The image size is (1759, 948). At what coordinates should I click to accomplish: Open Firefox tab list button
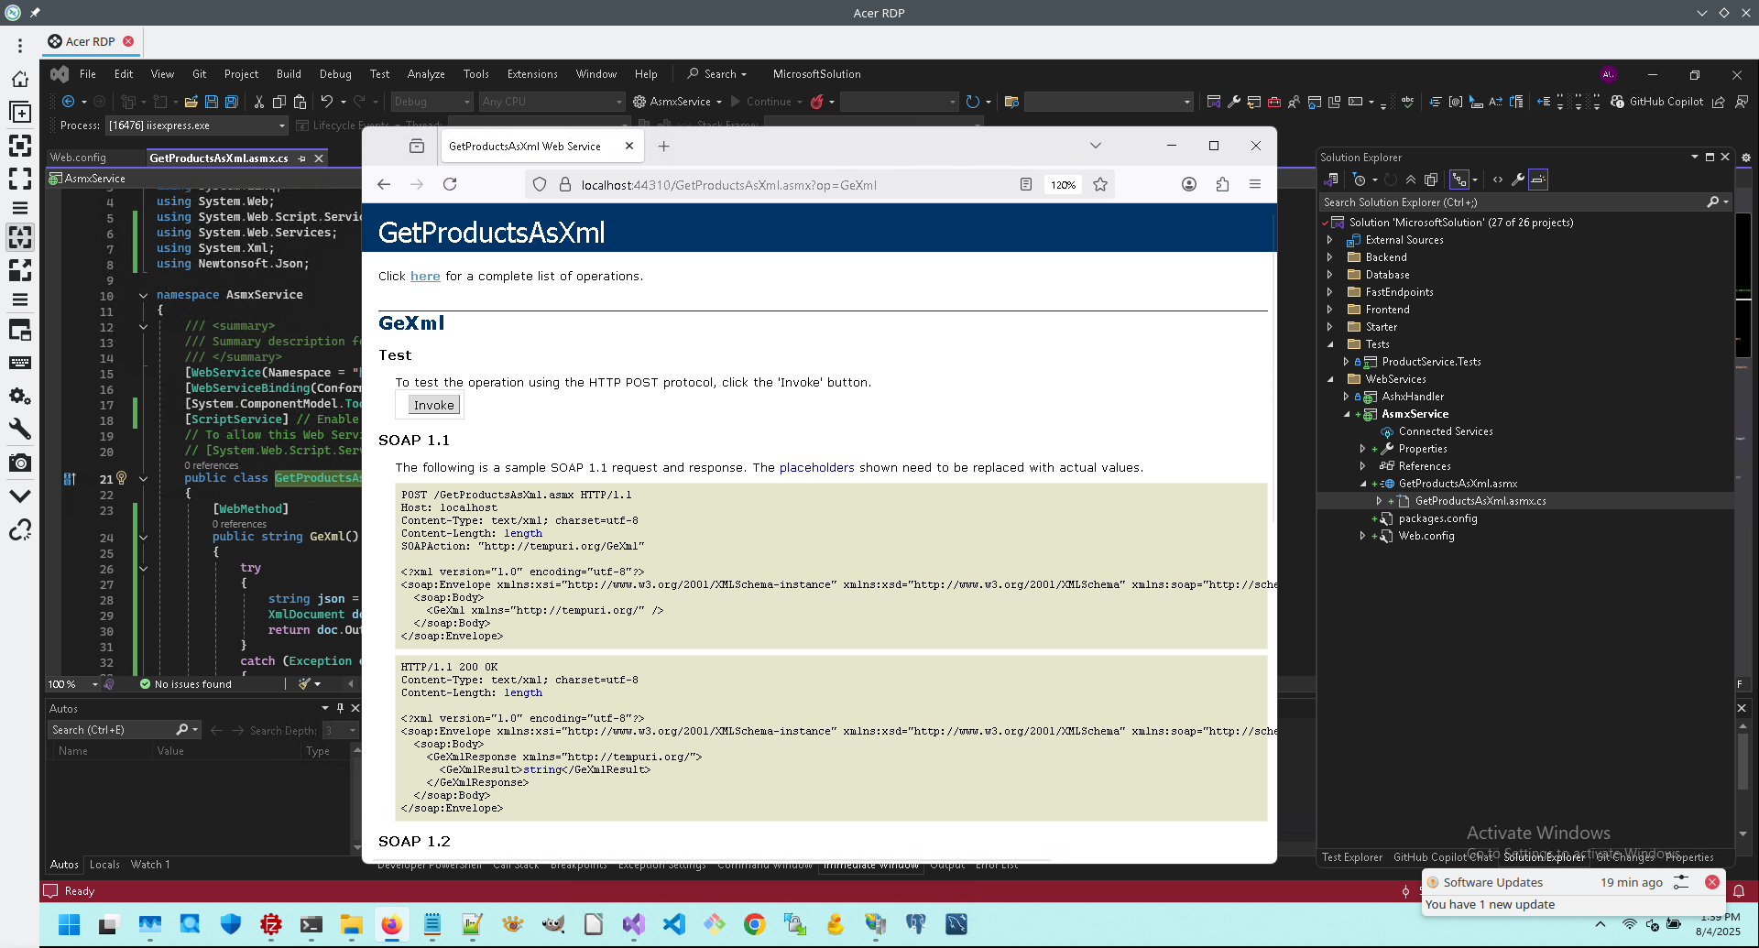pos(1095,146)
